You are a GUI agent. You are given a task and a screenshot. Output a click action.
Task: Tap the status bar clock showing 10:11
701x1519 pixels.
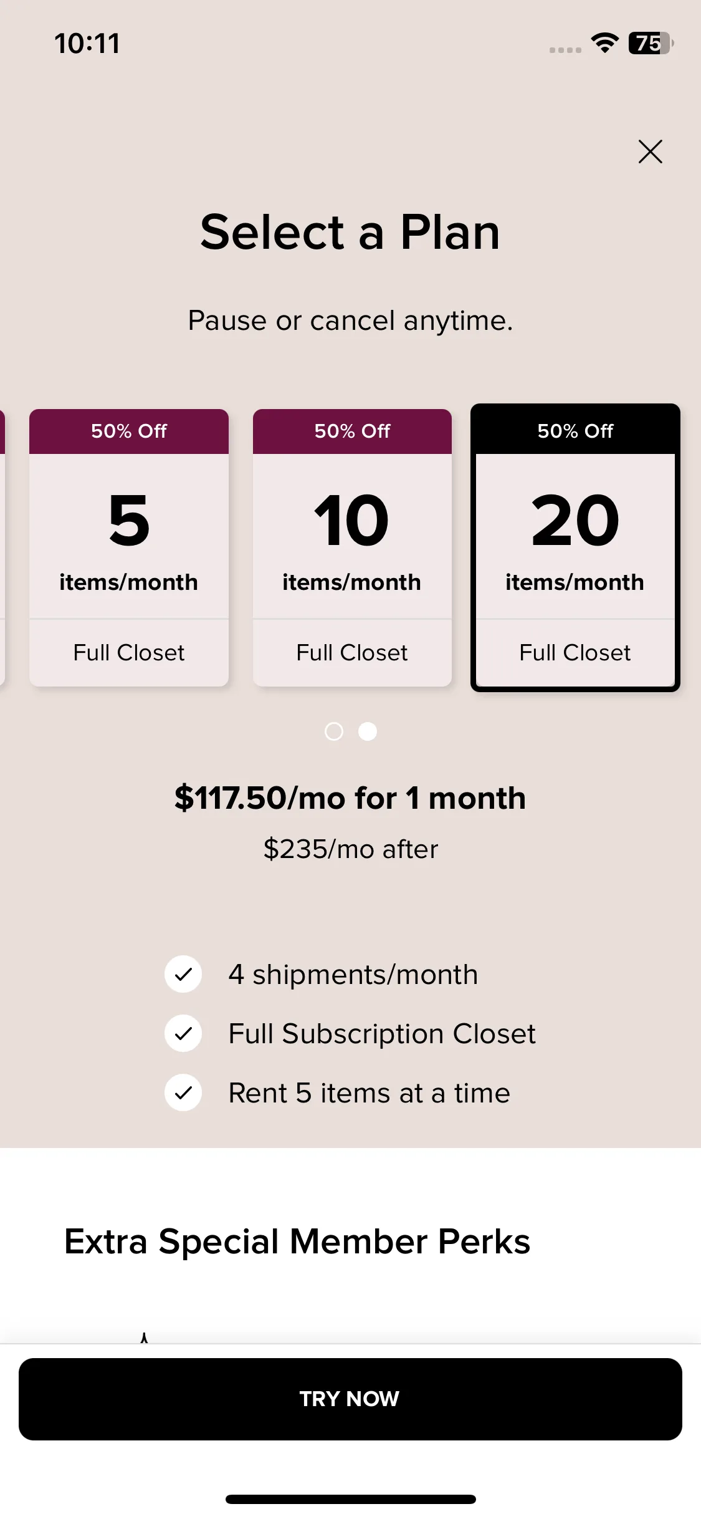point(87,44)
